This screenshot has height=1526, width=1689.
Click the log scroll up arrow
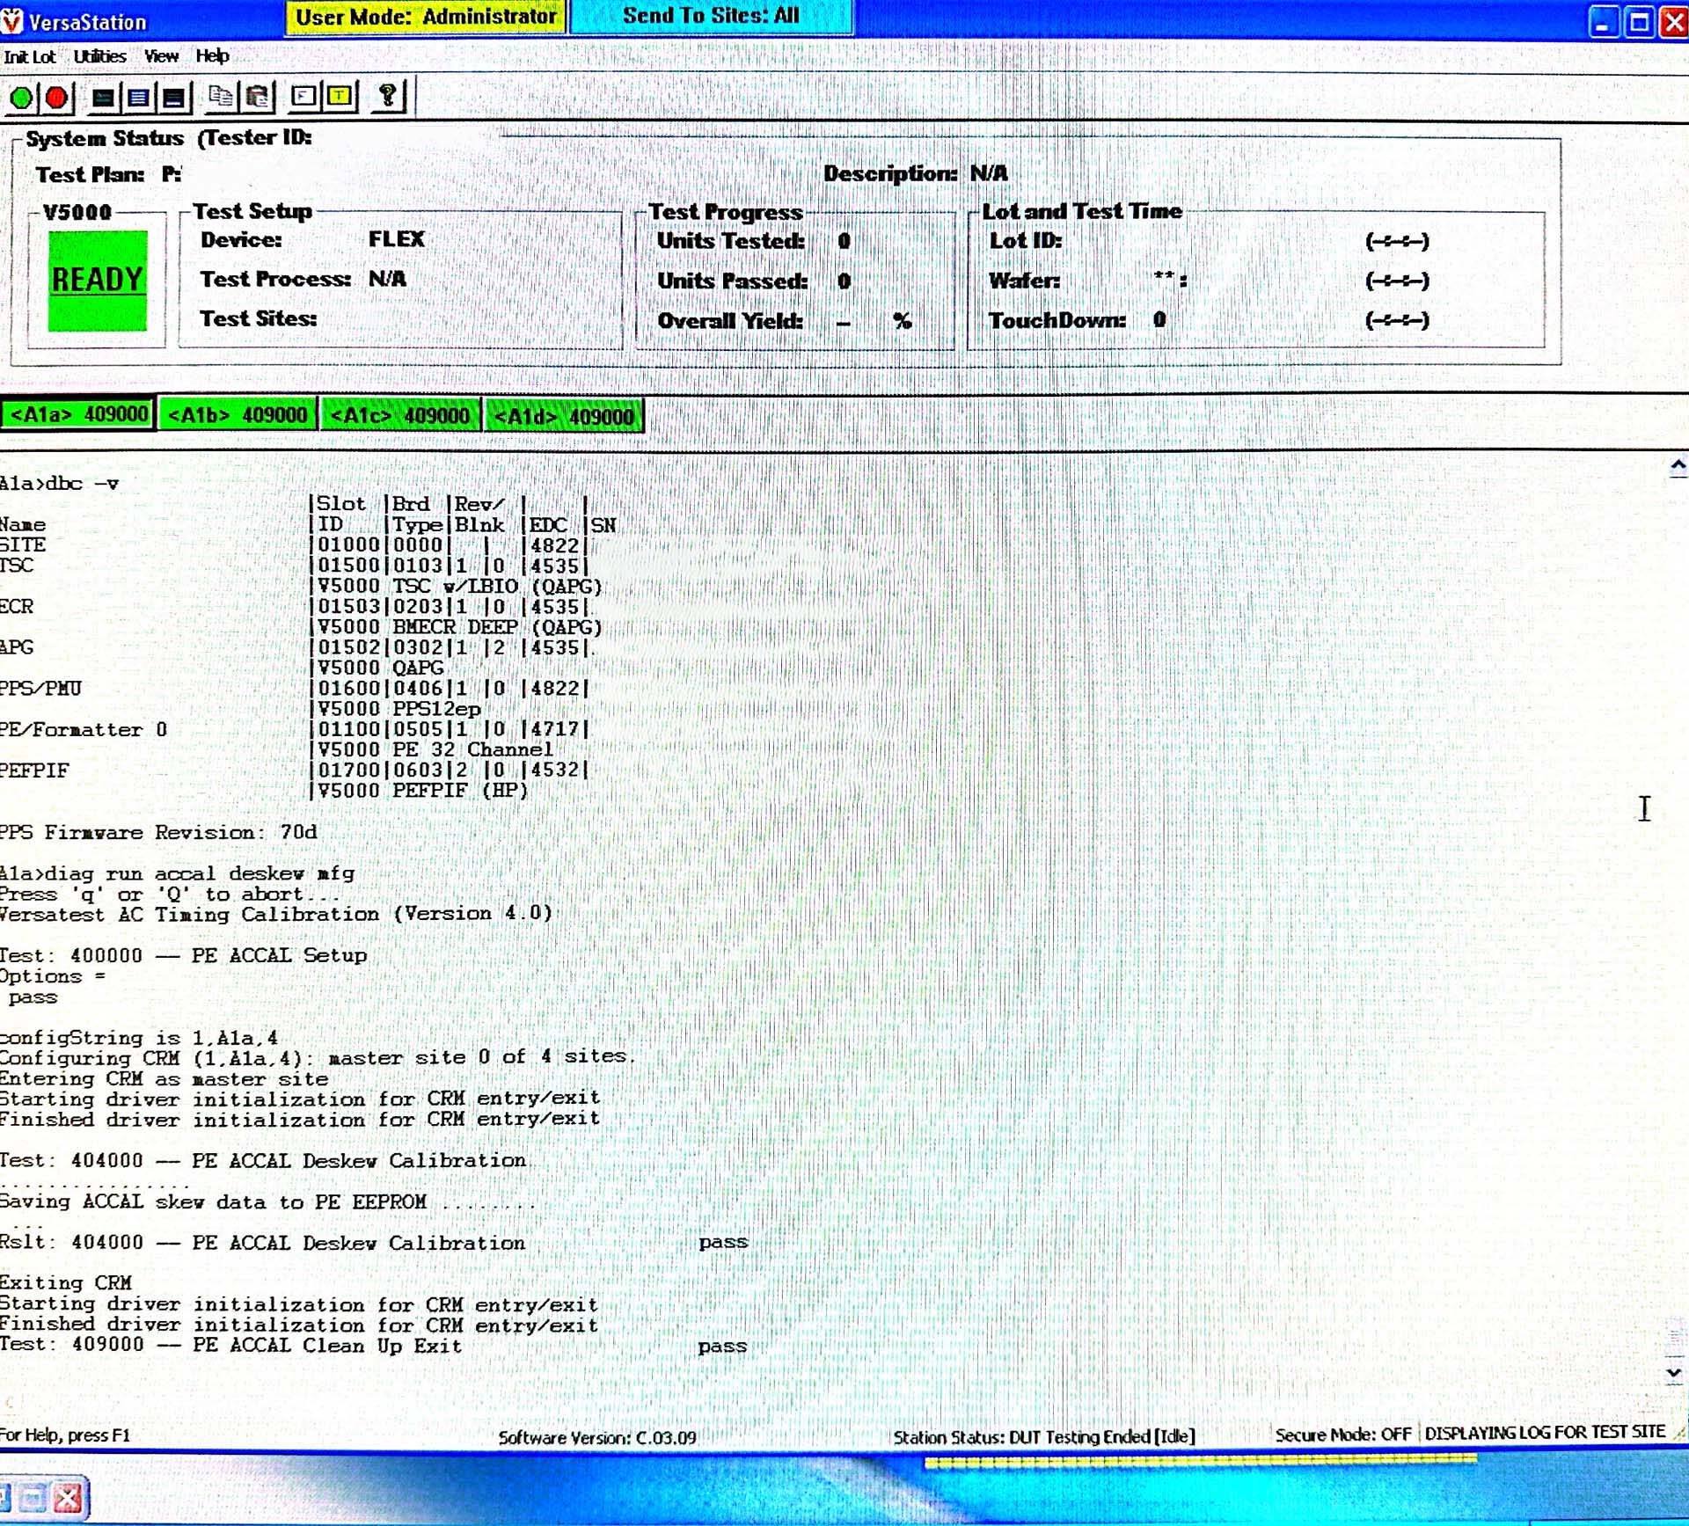pyautogui.click(x=1678, y=467)
